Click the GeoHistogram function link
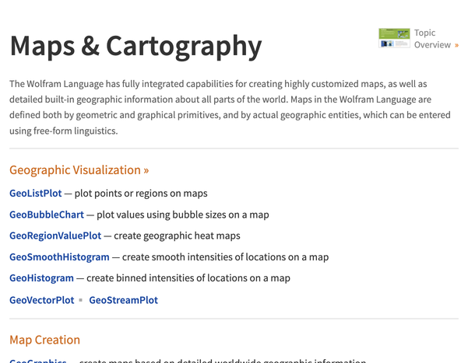Screen dimensions: 468x363 click(x=41, y=277)
